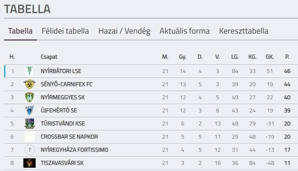The height and width of the screenshot is (171, 298).
Task: Click the blank Crossbar SE Napkor logo
Action: tap(30, 137)
